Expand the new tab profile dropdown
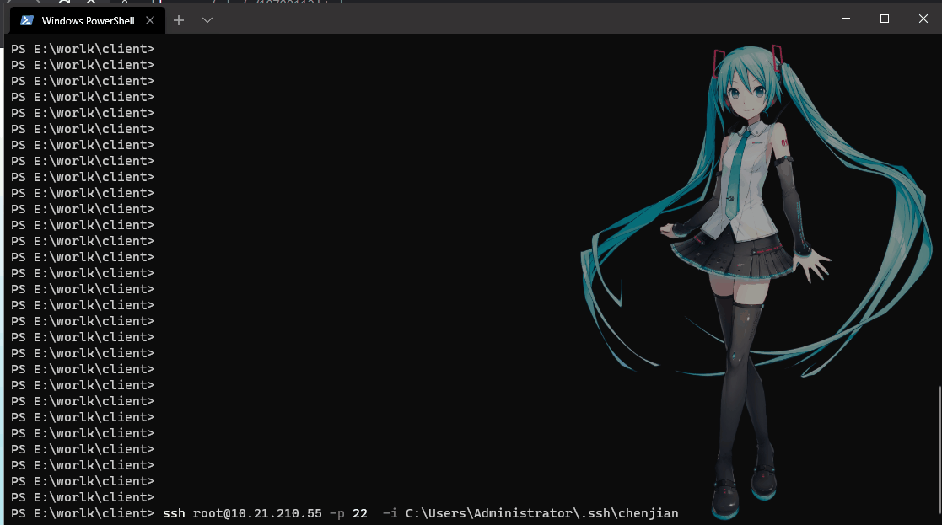 tap(207, 20)
